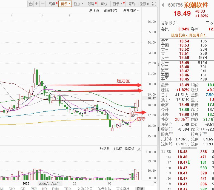Switch to DKX indicator tab
The image size is (214, 190).
coord(12,189)
